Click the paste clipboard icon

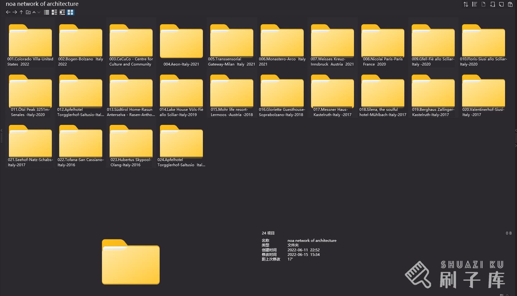coord(510,4)
